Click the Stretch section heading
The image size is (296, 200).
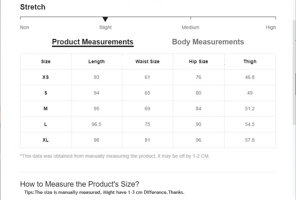33,7
